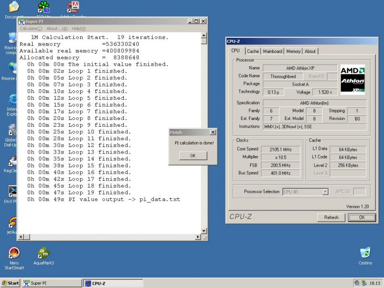Click the L1 Code value 64 KBytes

(x=348, y=157)
